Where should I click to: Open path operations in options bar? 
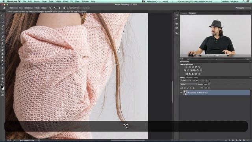pos(50,8)
